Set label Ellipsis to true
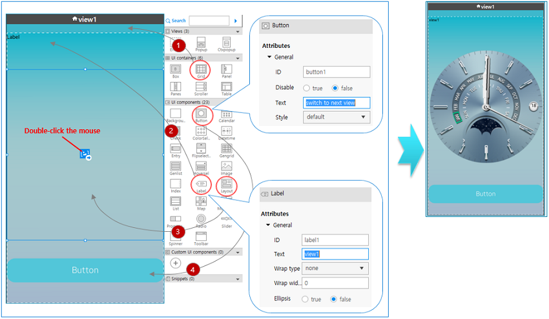This screenshot has height=319, width=549. (x=306, y=299)
